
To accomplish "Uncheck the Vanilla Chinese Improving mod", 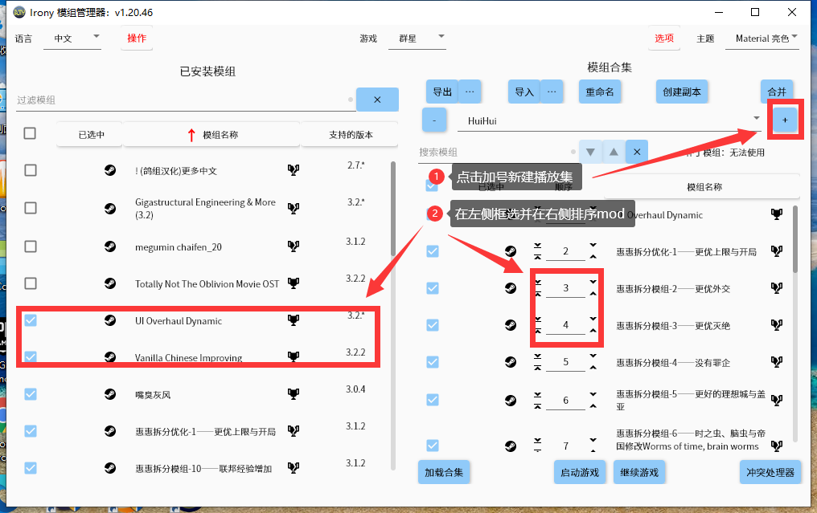I will 30,356.
